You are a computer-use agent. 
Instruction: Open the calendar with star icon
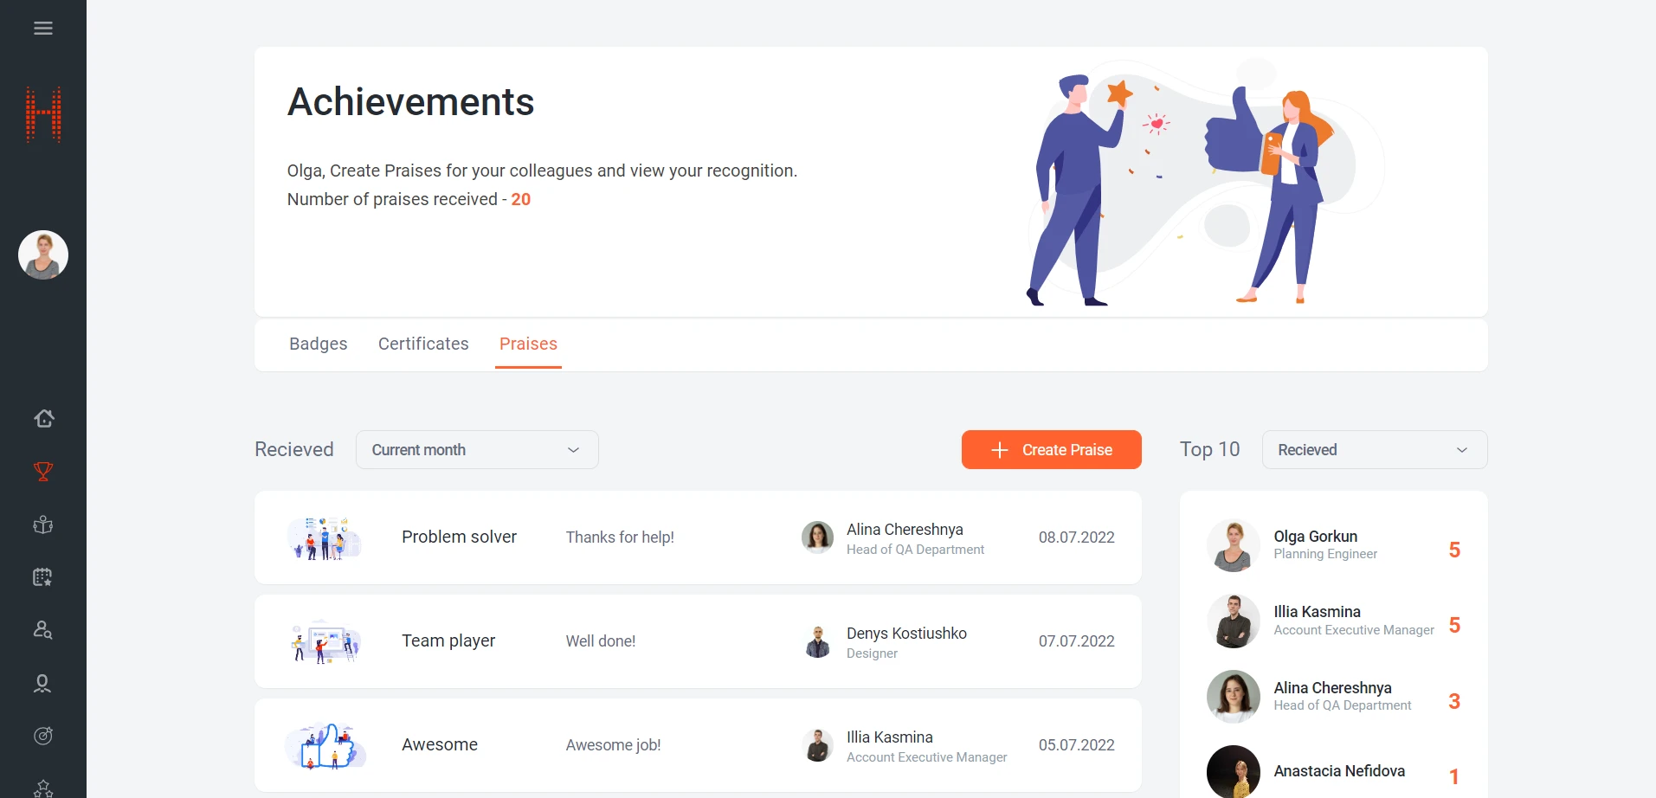(x=43, y=577)
